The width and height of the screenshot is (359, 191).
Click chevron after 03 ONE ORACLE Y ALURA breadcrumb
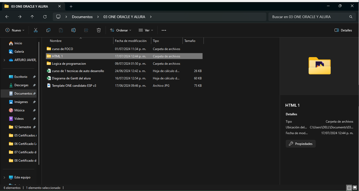click(151, 17)
